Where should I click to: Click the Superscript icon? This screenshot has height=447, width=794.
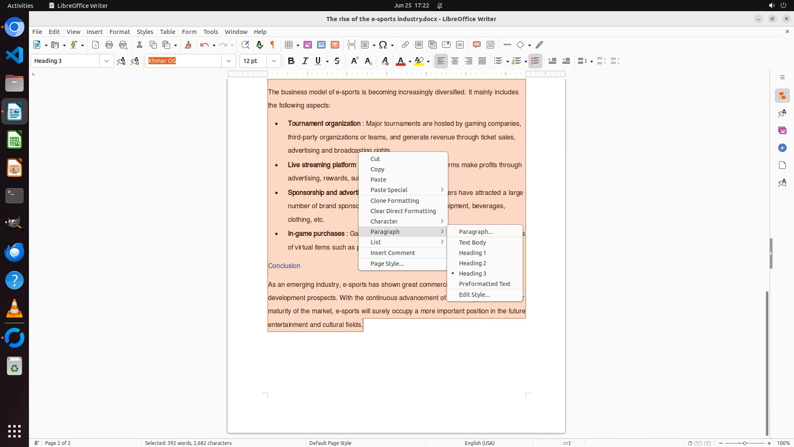click(354, 61)
